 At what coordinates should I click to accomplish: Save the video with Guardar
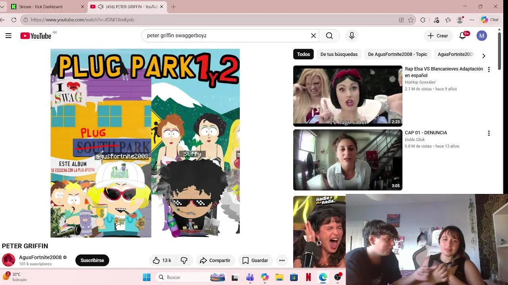[x=255, y=260]
